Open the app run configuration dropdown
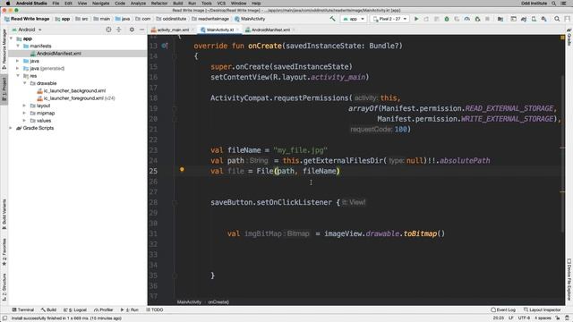The height and width of the screenshot is (322, 573). 354,19
